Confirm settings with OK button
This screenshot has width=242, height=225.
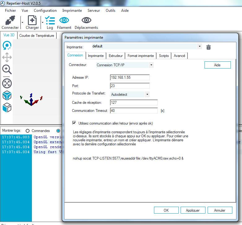[x=166, y=210]
